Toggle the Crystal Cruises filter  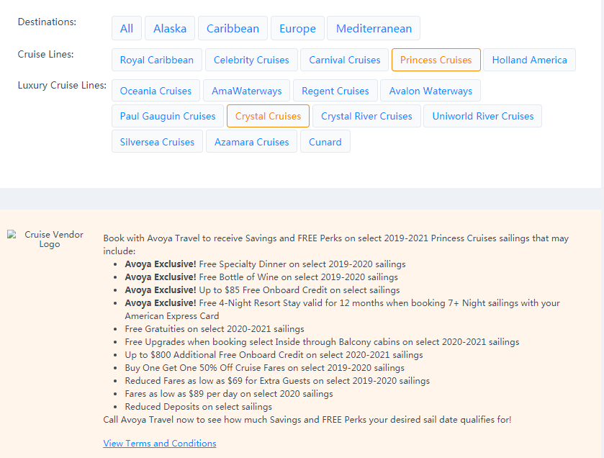pyautogui.click(x=268, y=116)
